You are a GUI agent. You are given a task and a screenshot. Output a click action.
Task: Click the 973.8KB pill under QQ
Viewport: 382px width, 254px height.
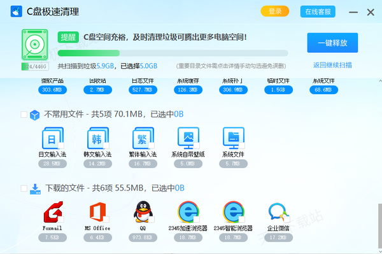[143, 237]
